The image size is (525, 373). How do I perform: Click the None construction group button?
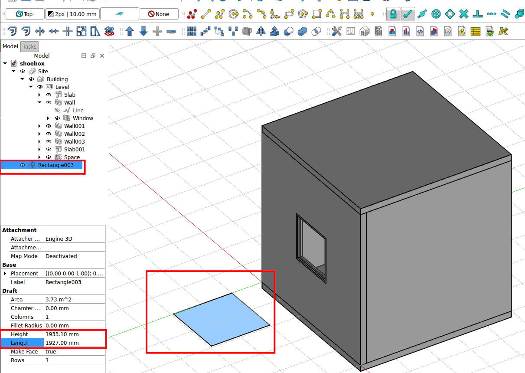click(x=159, y=14)
